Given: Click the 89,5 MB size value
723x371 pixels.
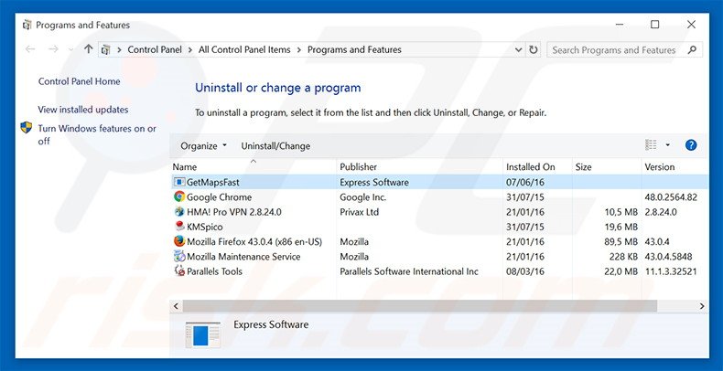Looking at the screenshot, I should tap(620, 241).
